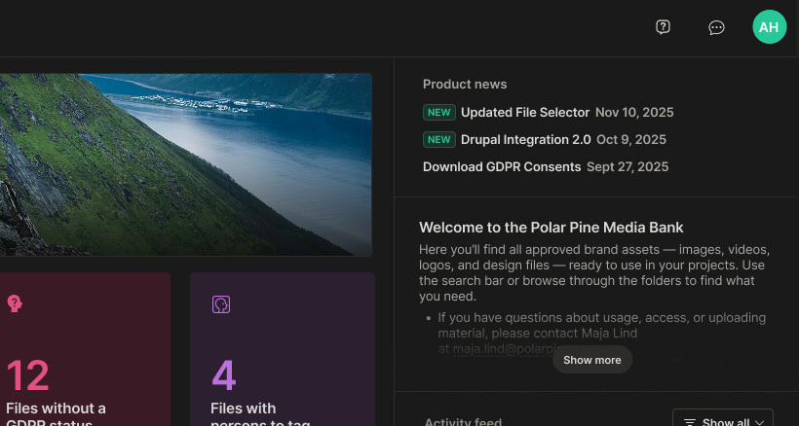Open the help question mark icon
This screenshot has height=426, width=799.
tap(664, 27)
